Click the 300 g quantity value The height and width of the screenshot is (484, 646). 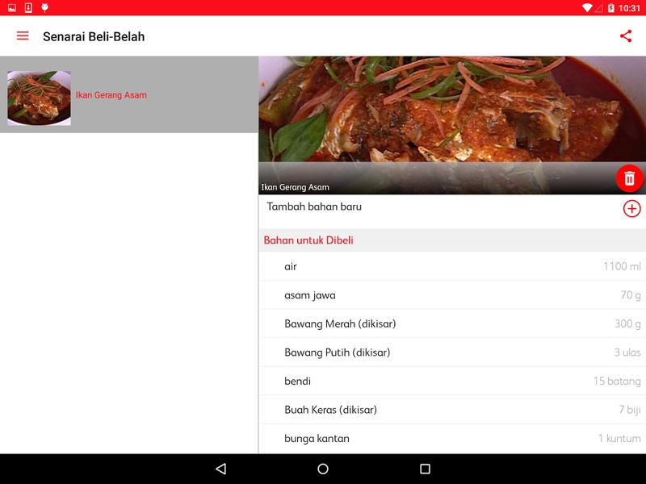click(x=628, y=323)
